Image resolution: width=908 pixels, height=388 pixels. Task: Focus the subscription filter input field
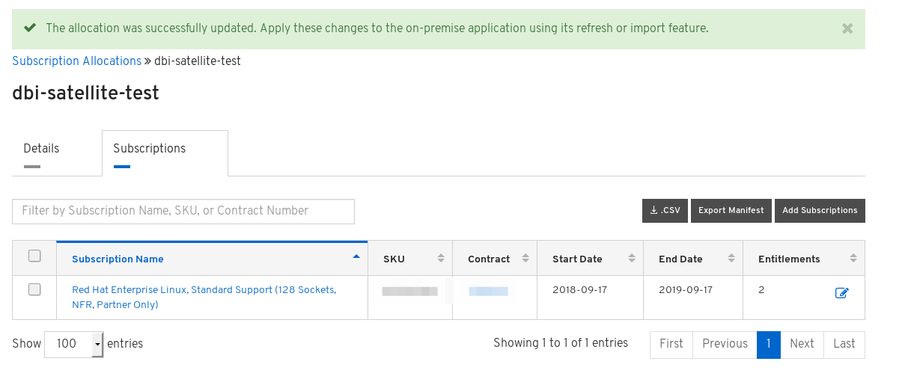click(x=183, y=212)
